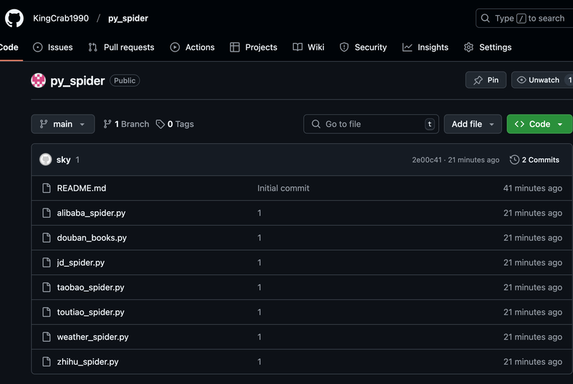Open the py_spider breadcrumb link
Image resolution: width=573 pixels, height=384 pixels.
pyautogui.click(x=128, y=18)
